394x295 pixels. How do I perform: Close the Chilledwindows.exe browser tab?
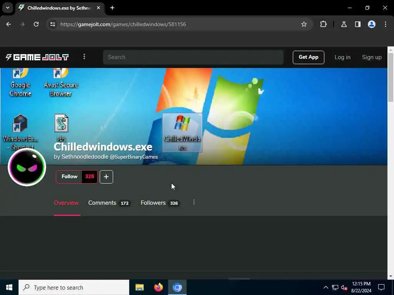point(98,8)
